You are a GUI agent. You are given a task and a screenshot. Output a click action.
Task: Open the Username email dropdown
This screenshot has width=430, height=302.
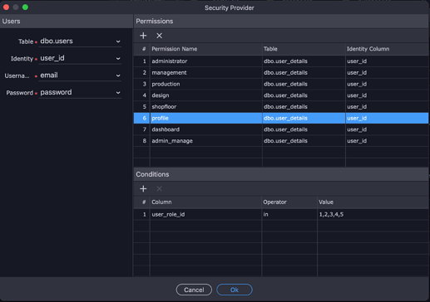(x=80, y=75)
